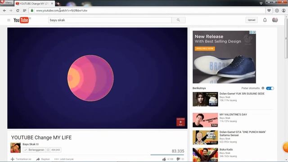
Task: Open the browser downloads icon
Action: tap(277, 10)
